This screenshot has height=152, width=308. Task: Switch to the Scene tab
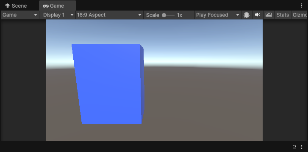coord(16,5)
